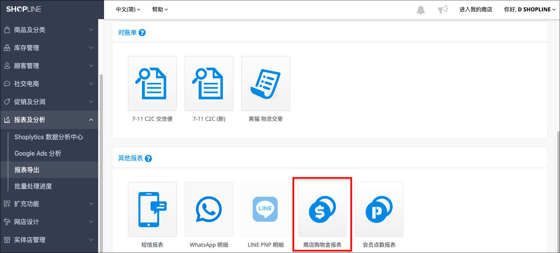Click the 对账单 section heading link

[x=127, y=33]
